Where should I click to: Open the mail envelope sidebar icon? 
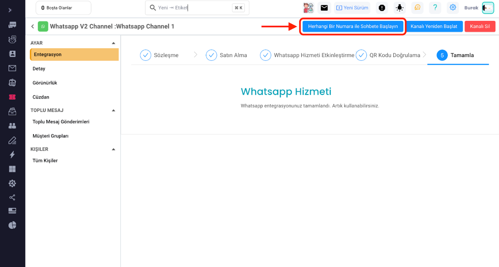pyautogui.click(x=12, y=68)
